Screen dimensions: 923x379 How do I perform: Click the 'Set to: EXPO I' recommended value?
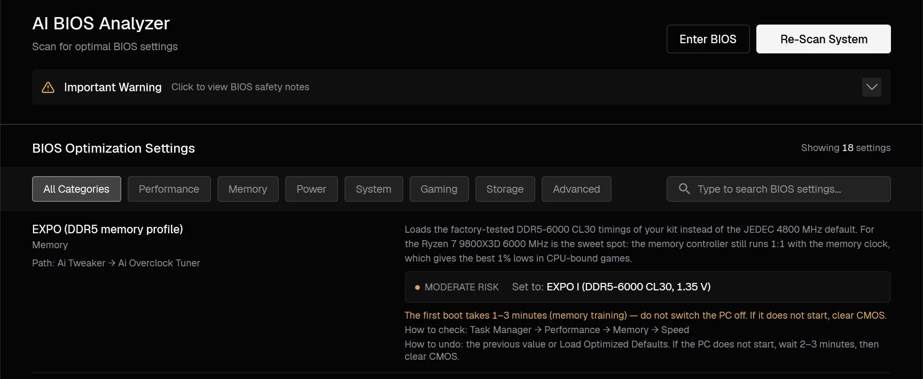(x=611, y=287)
